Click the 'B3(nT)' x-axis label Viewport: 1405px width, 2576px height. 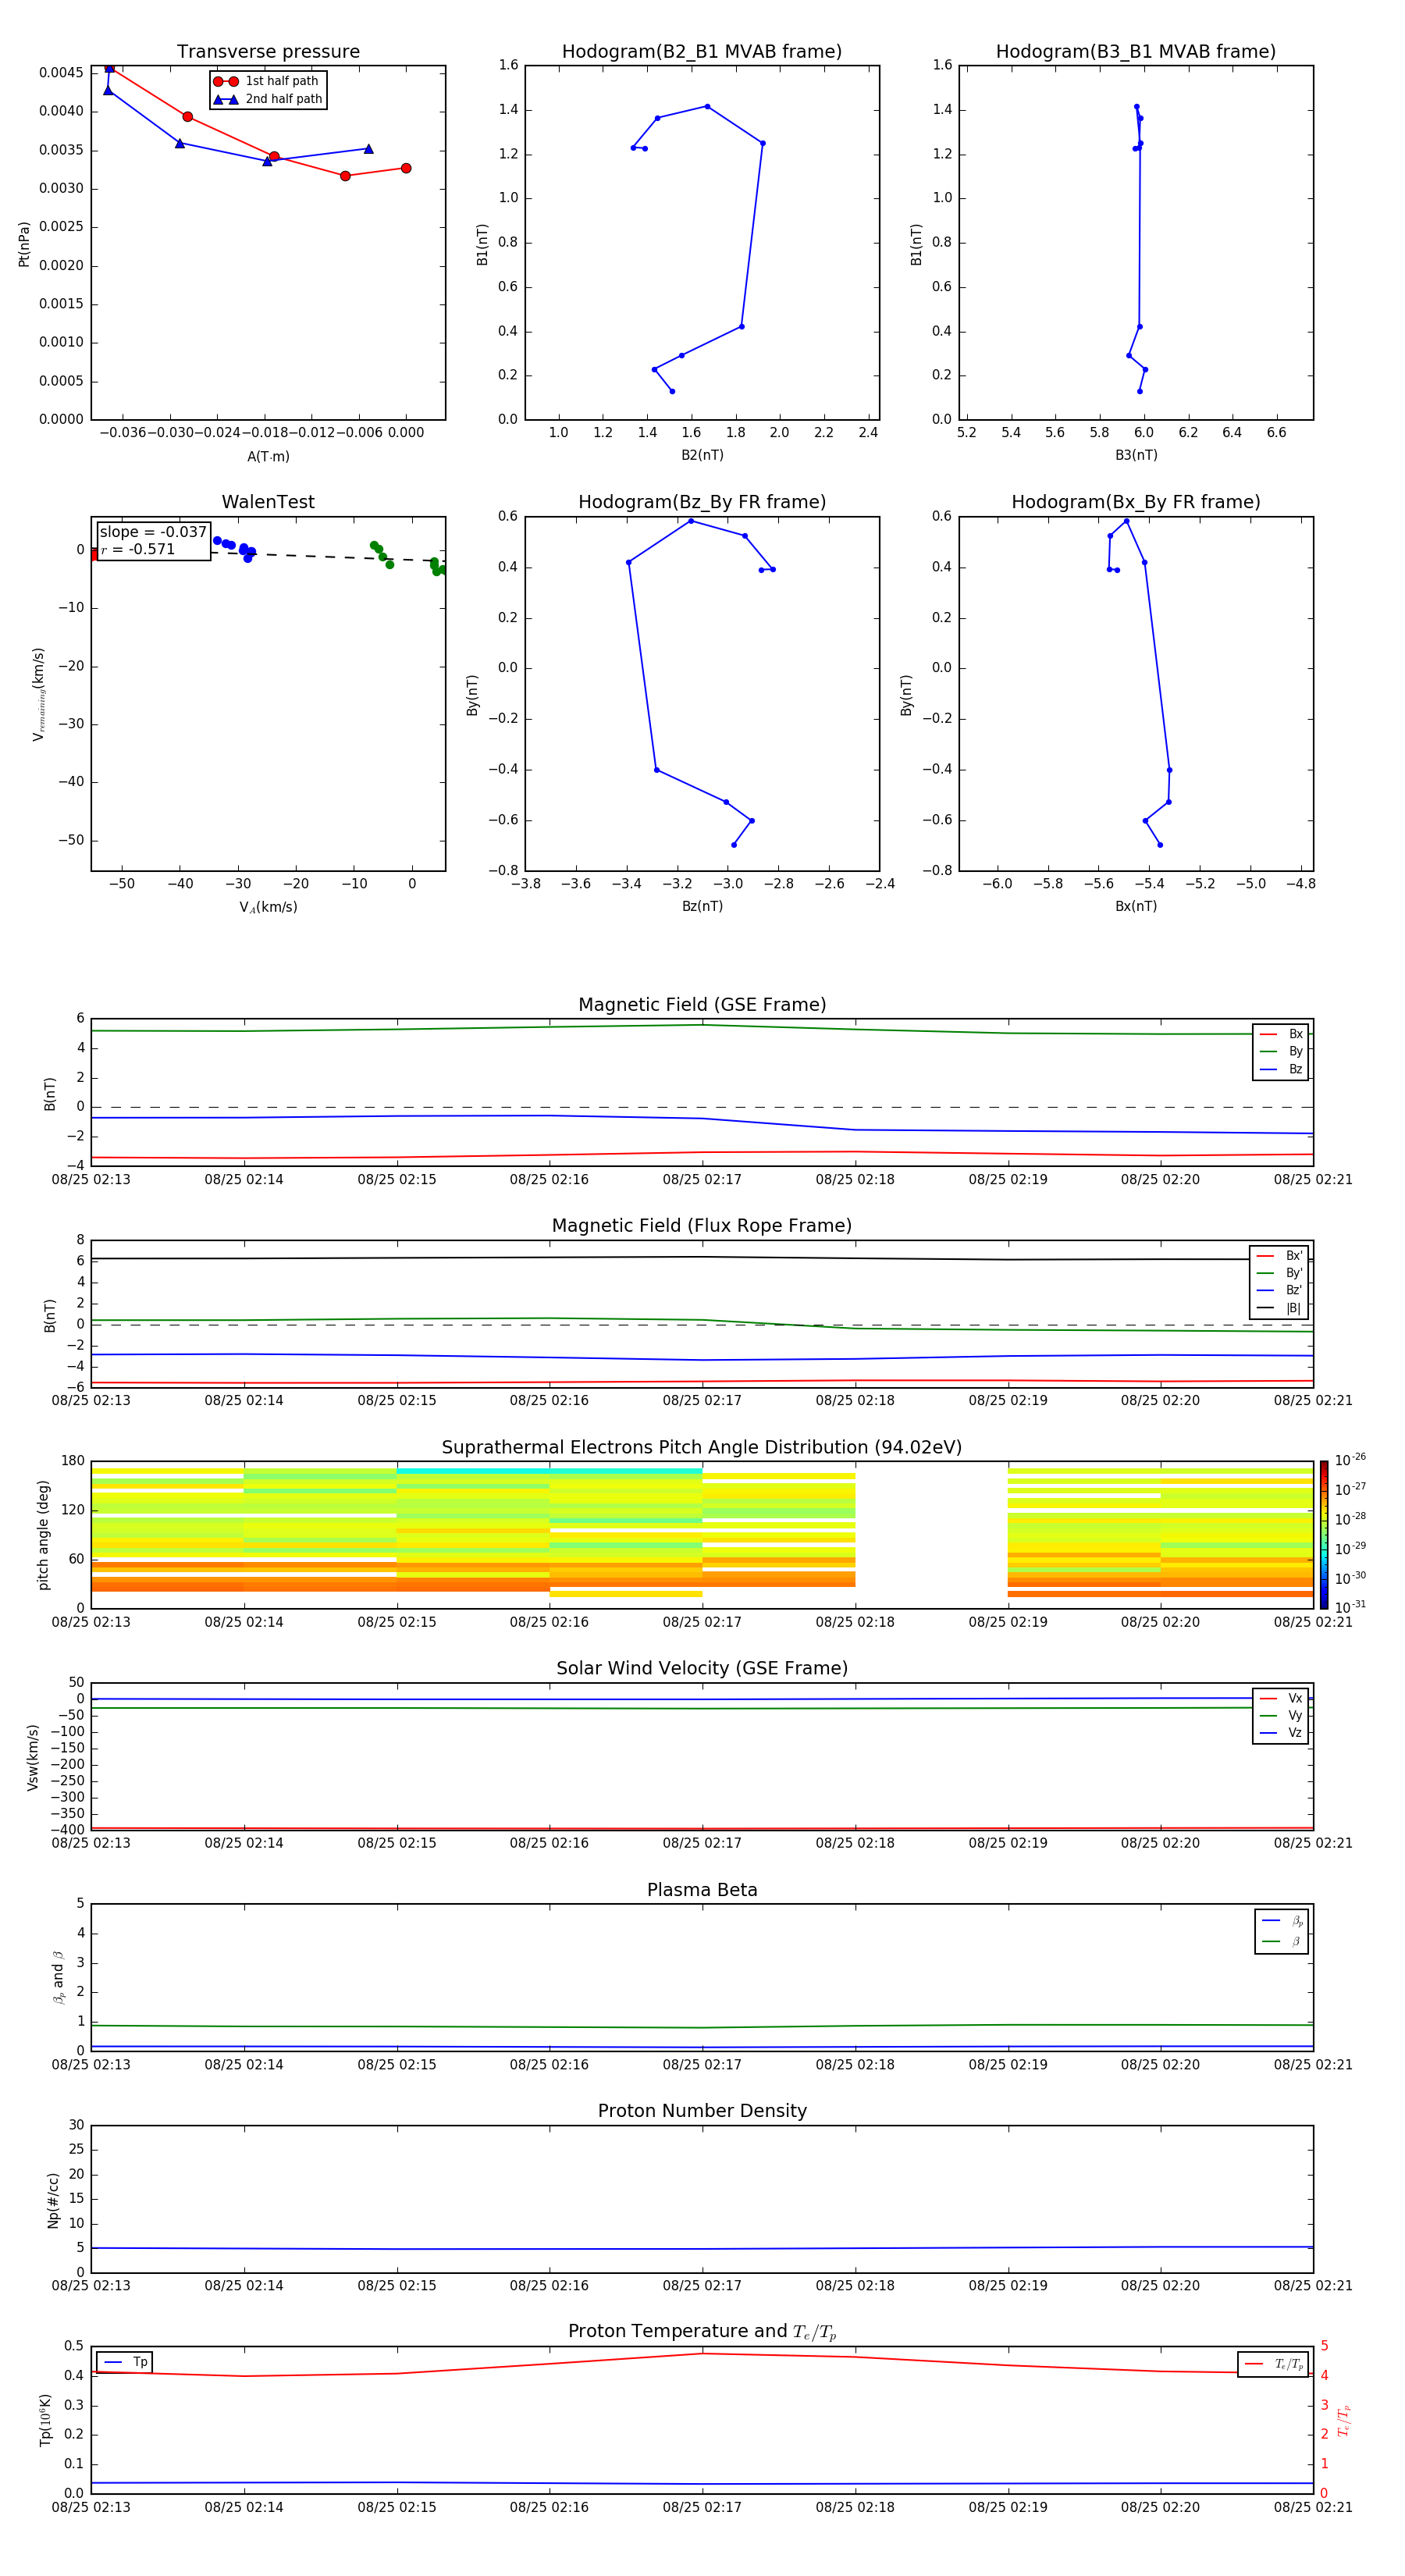[x=1136, y=455]
